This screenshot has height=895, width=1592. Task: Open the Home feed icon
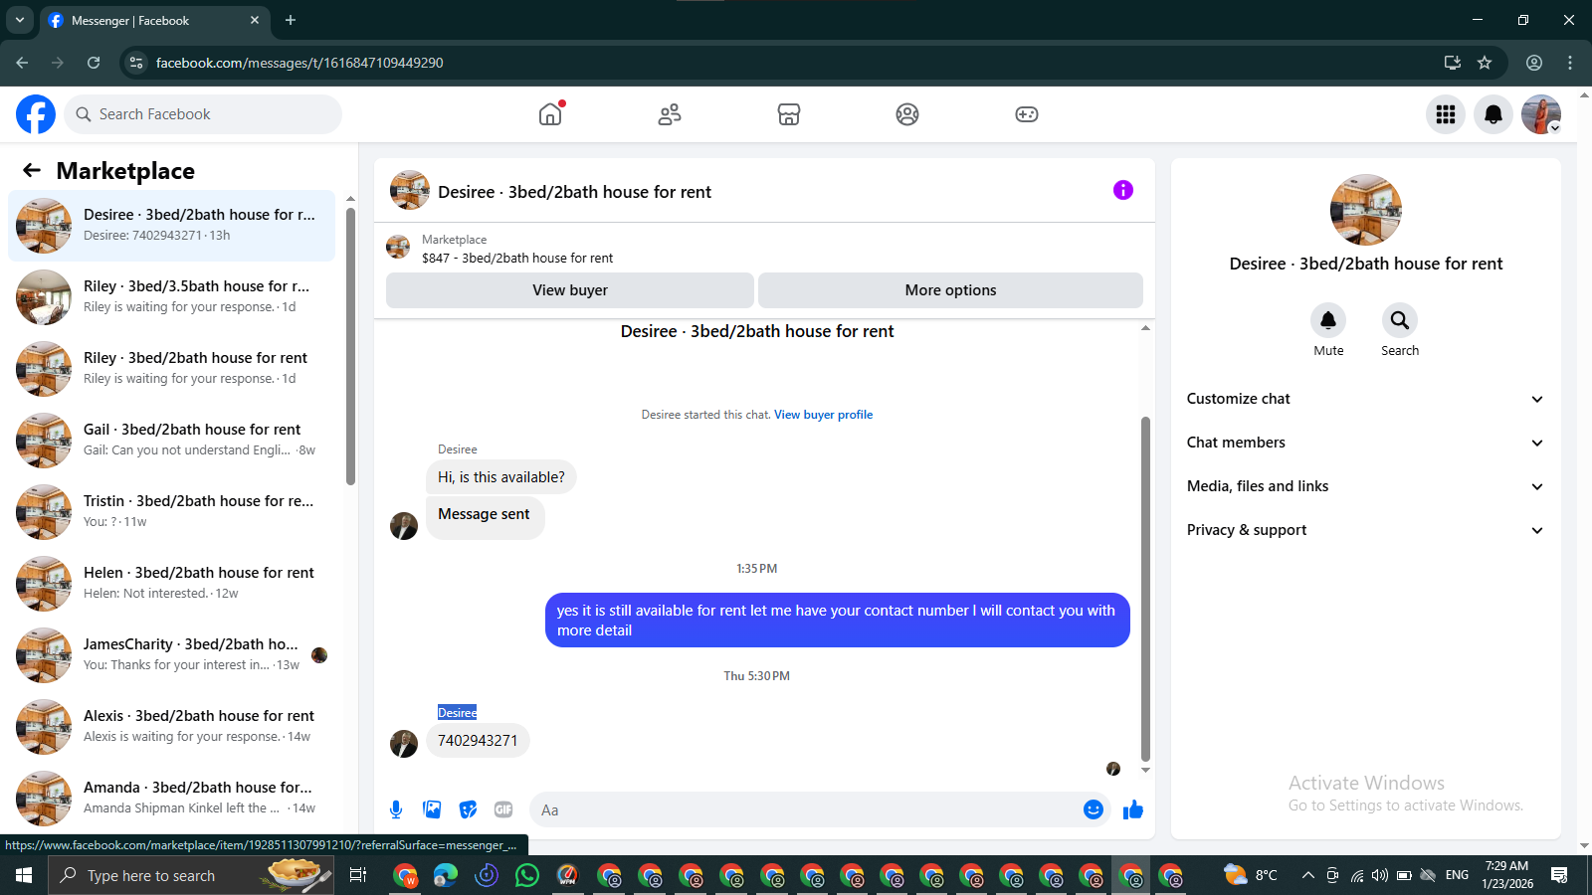(x=550, y=114)
